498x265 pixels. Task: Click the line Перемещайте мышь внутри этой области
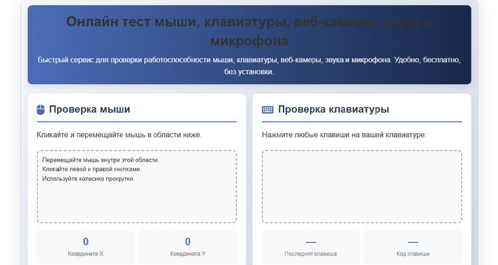click(x=100, y=160)
